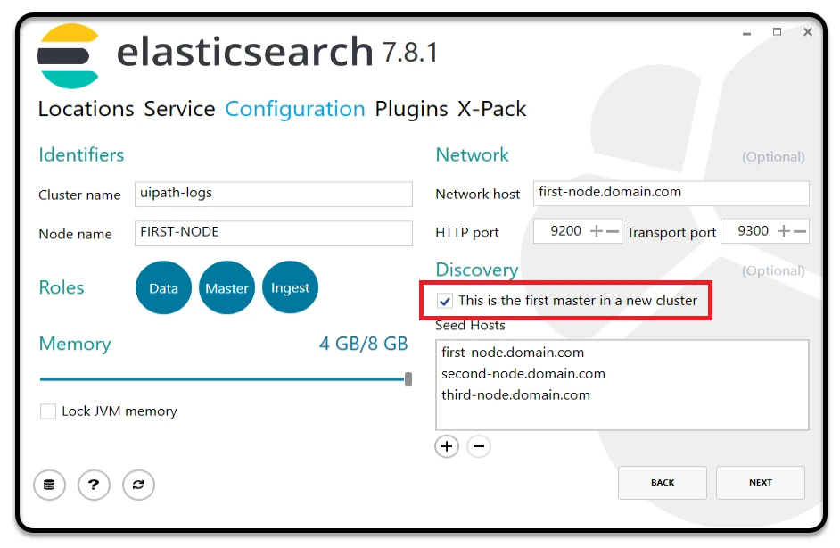Click the HTTP port value 9200

(565, 231)
